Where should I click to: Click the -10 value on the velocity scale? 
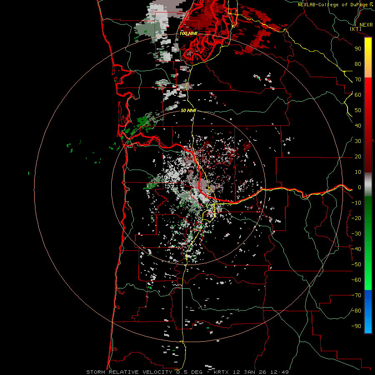[x=356, y=203]
